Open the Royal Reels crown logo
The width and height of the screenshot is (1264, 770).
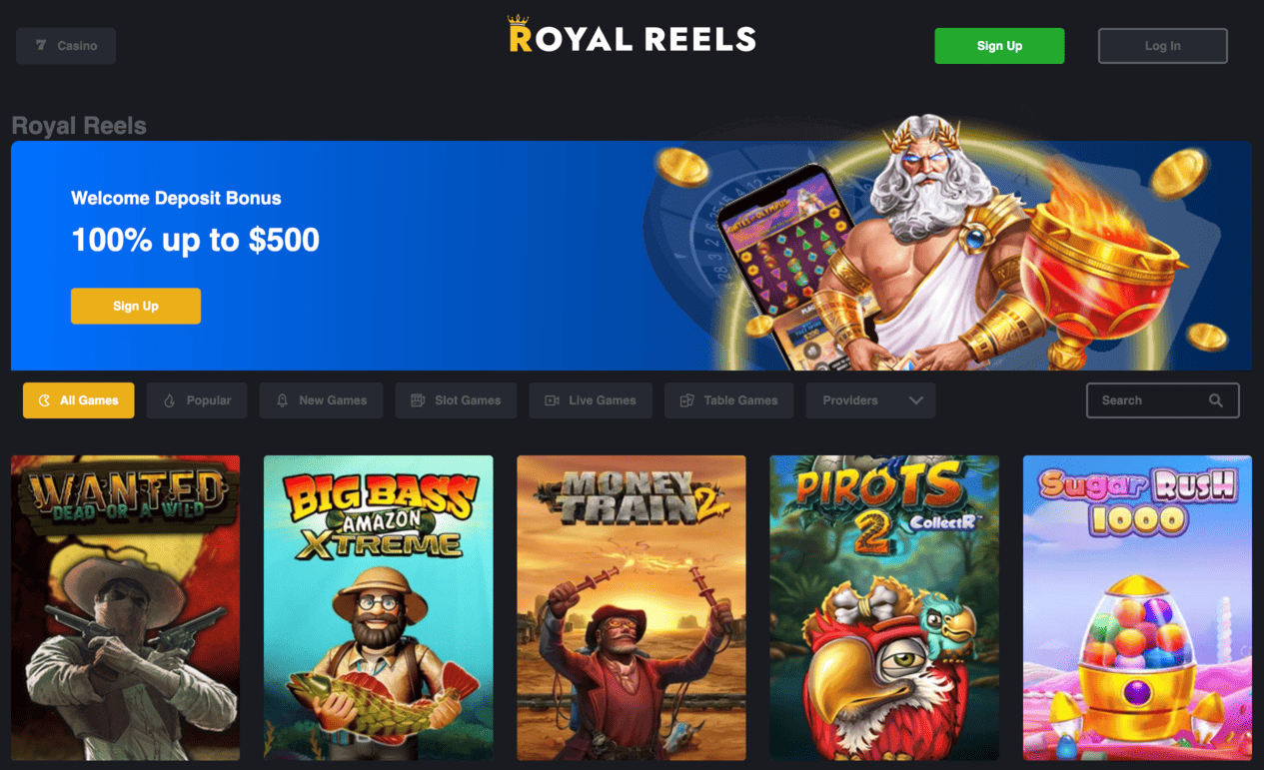(x=632, y=36)
